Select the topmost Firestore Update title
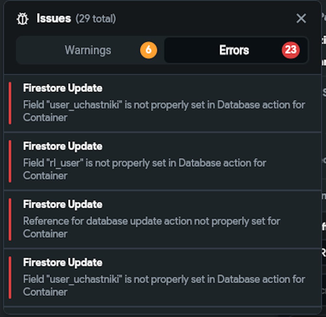Screen dimensions: 326x317 coord(63,88)
